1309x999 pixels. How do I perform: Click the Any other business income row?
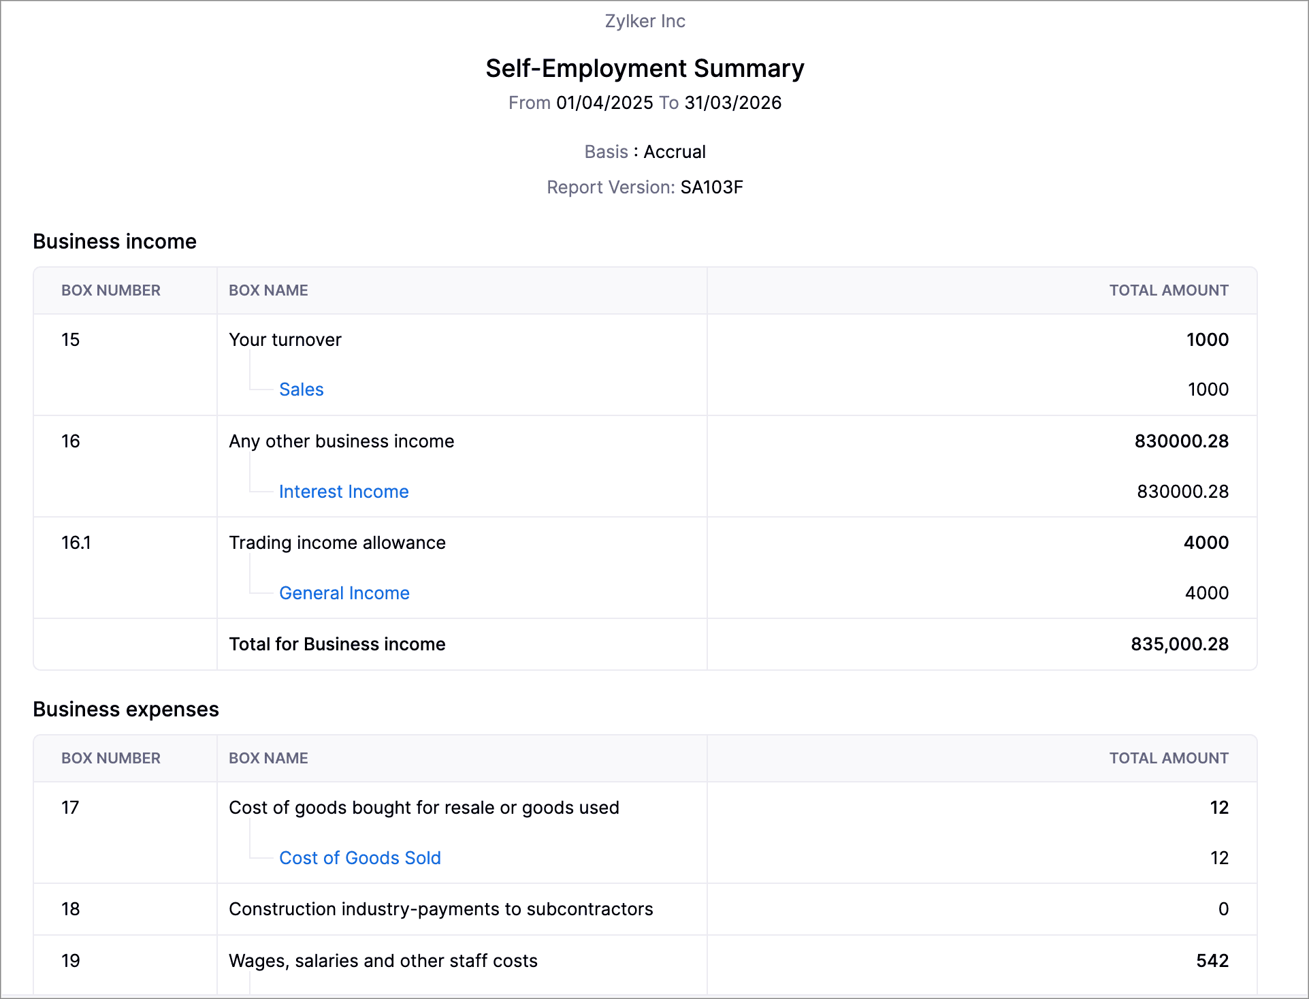(x=341, y=441)
